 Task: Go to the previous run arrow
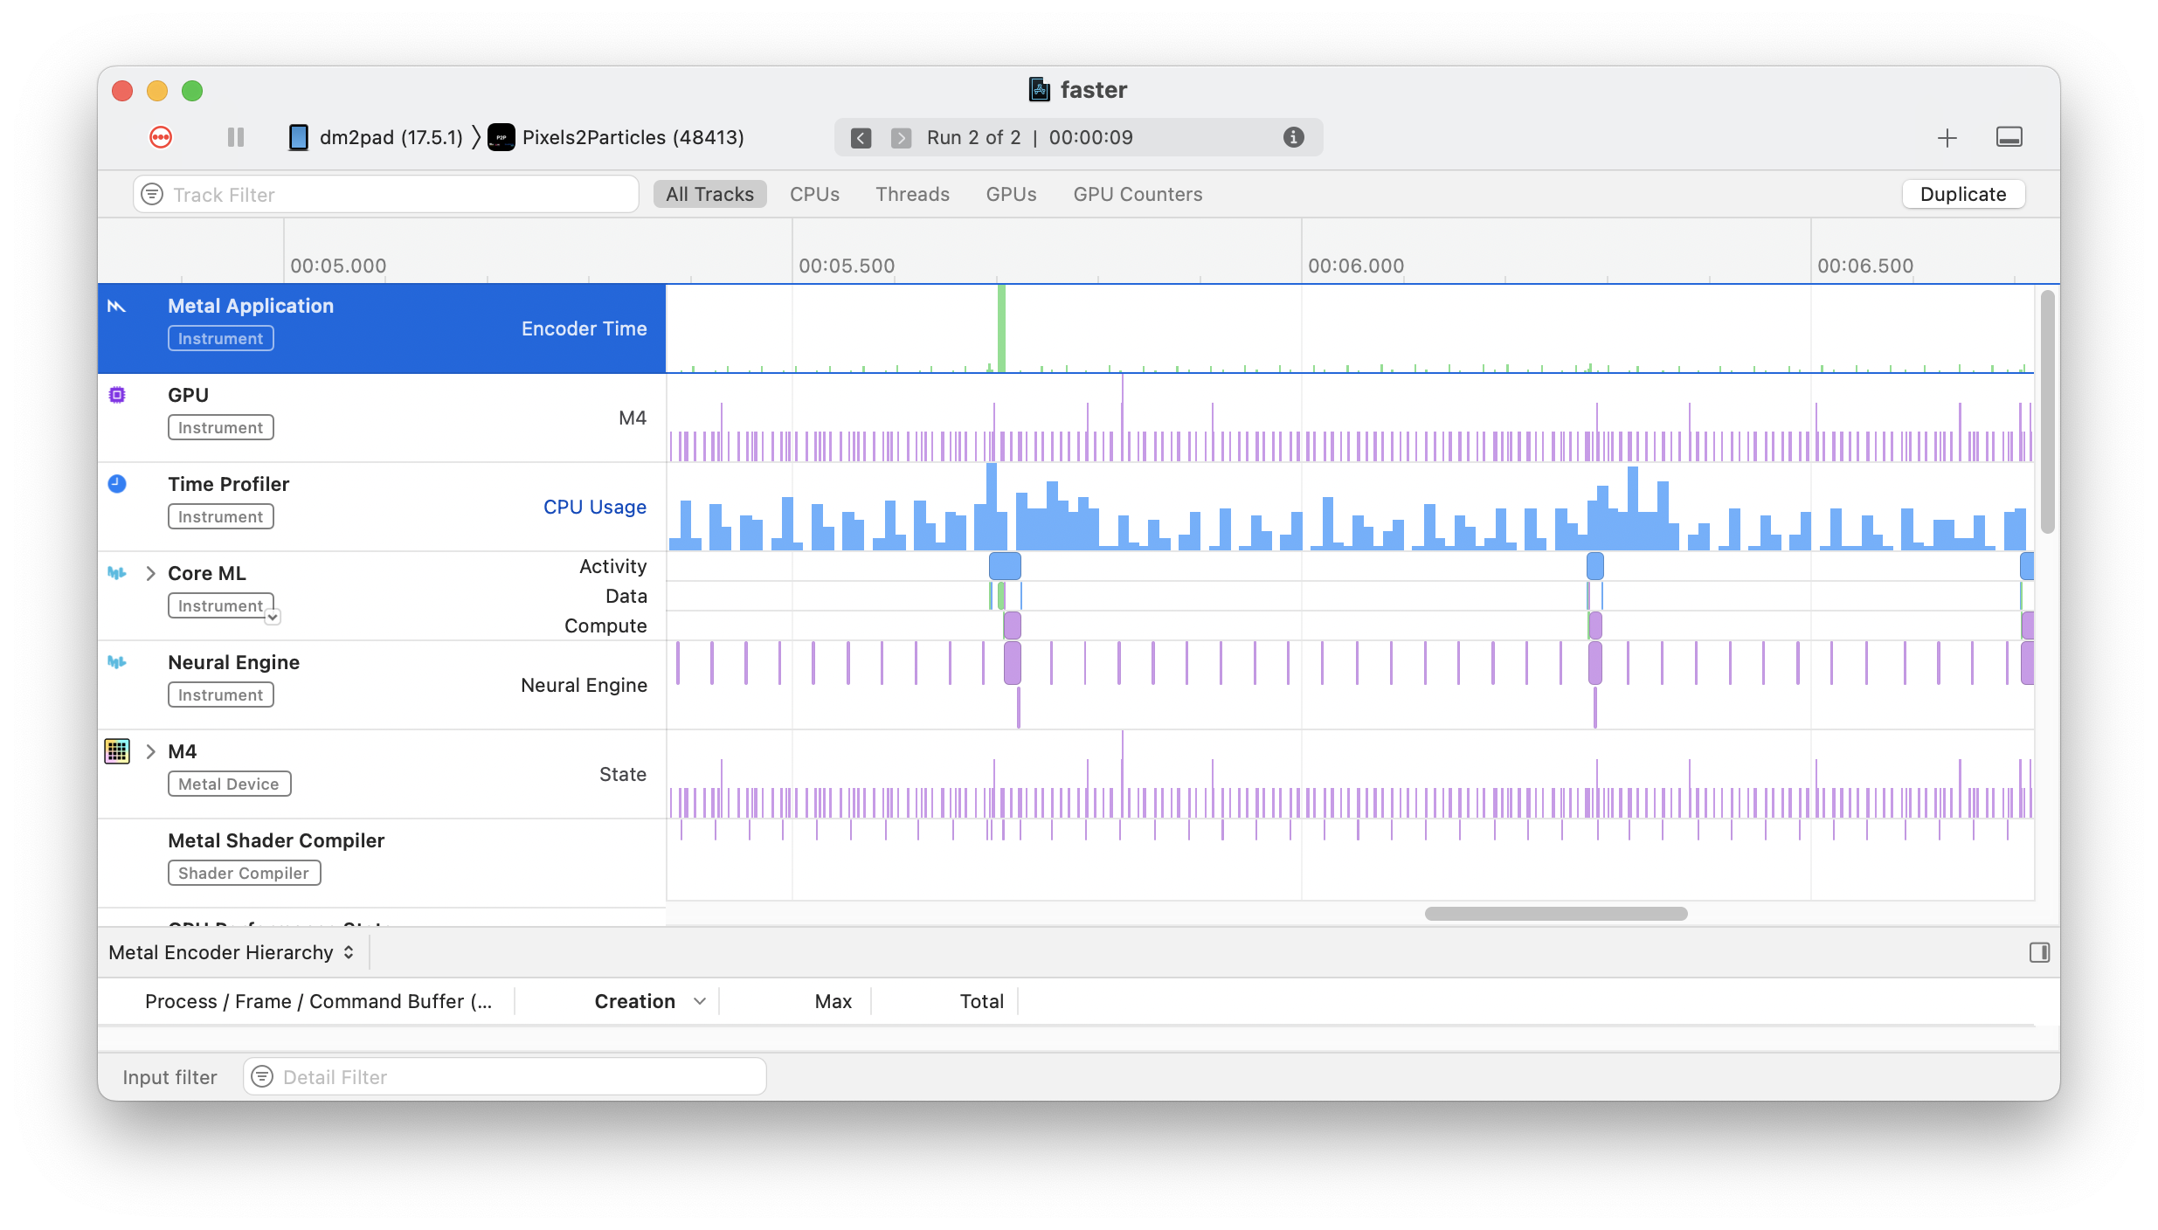[x=861, y=138]
